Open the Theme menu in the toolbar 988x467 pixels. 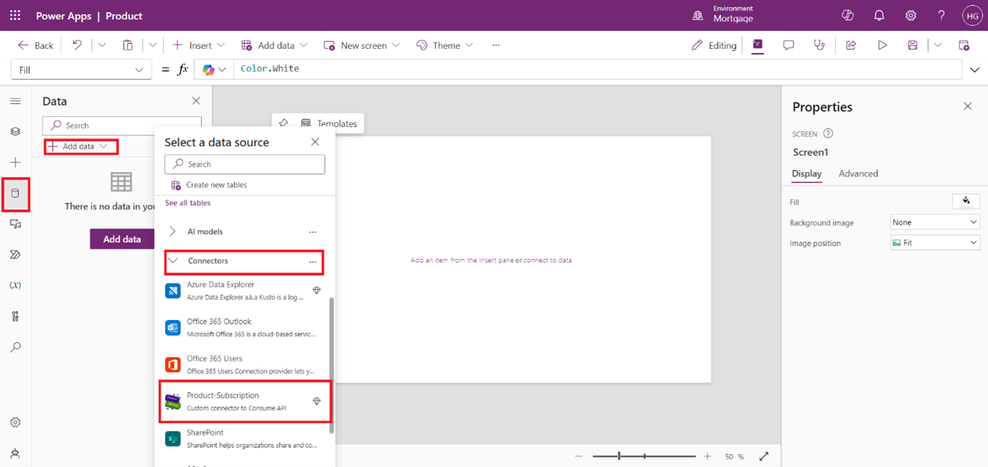pos(444,44)
